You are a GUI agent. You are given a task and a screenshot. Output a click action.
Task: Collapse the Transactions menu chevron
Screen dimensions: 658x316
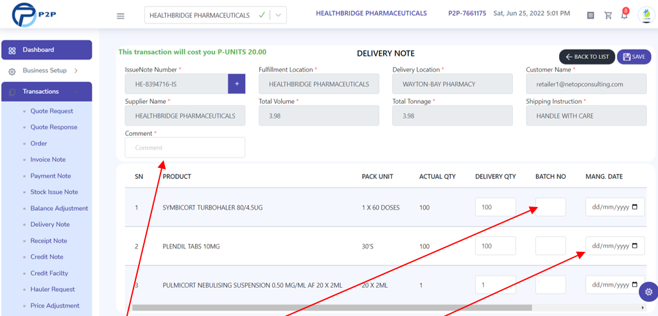[x=76, y=92]
